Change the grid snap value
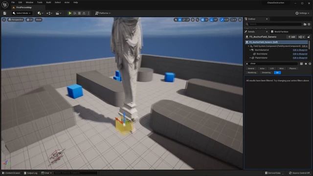 206,20
